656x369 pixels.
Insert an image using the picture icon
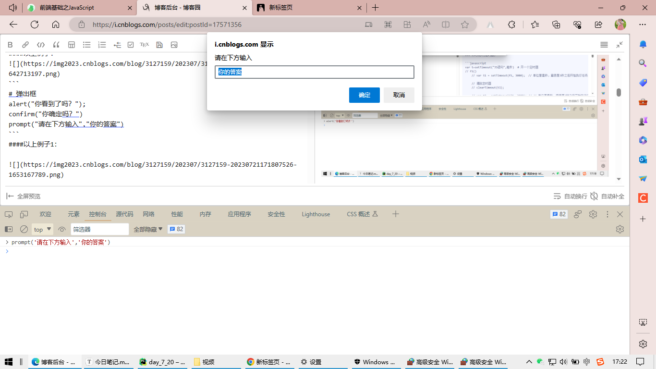[x=174, y=45]
